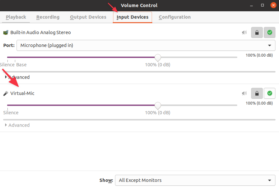This screenshot has width=279, height=189.
Task: Open the Output Devices tab
Action: (88, 17)
